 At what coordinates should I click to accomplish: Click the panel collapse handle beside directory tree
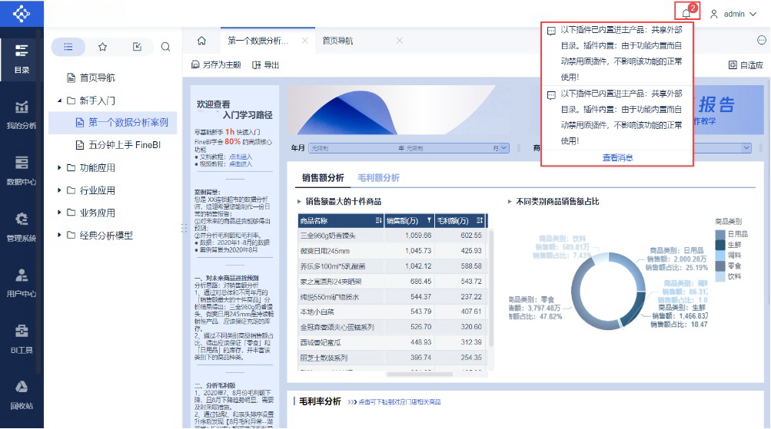tap(184, 228)
